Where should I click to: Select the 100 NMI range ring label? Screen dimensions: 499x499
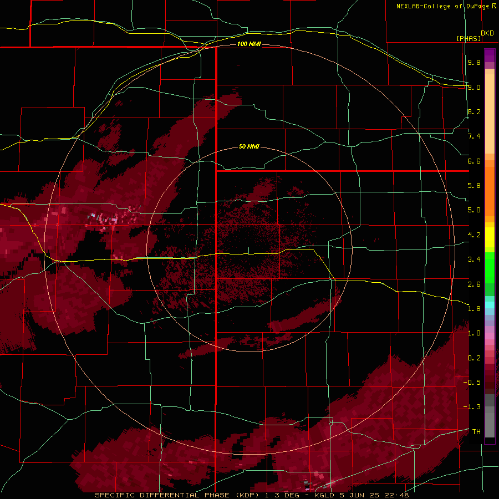(249, 44)
